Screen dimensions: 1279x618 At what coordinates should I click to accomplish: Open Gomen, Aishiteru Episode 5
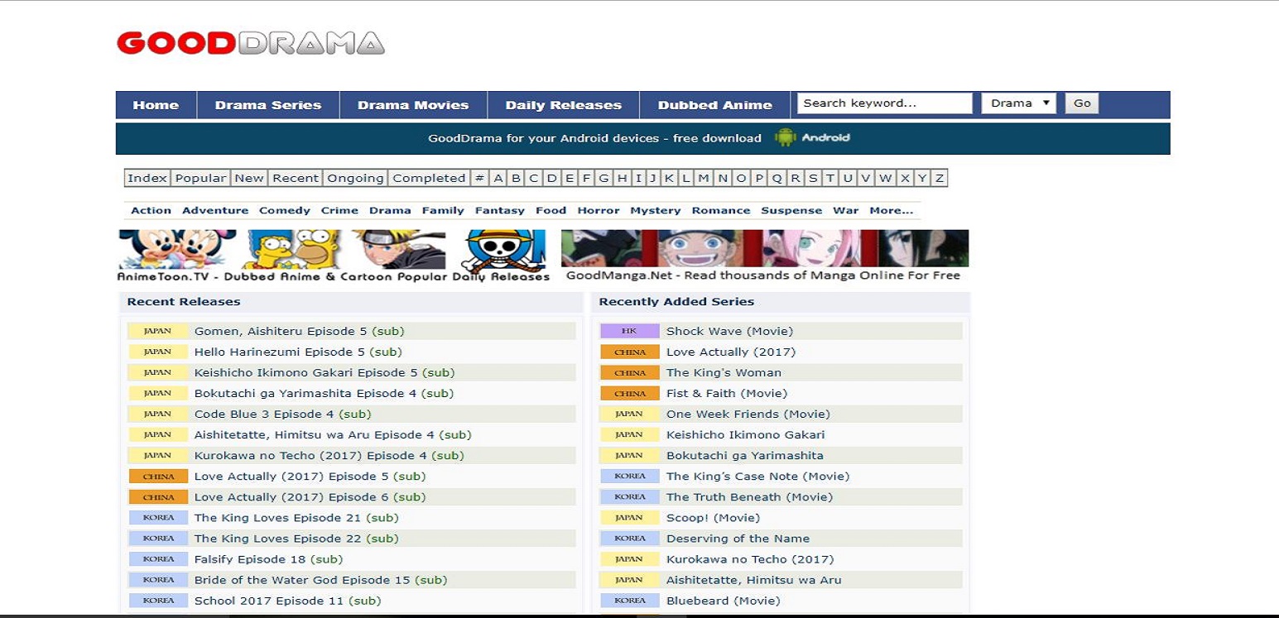[x=300, y=331]
